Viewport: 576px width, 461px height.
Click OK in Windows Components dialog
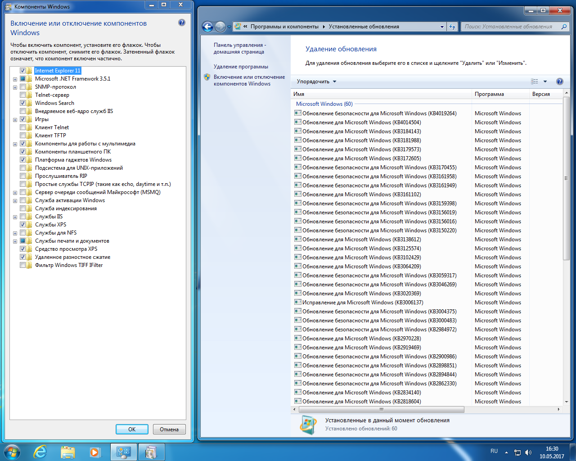pos(132,429)
